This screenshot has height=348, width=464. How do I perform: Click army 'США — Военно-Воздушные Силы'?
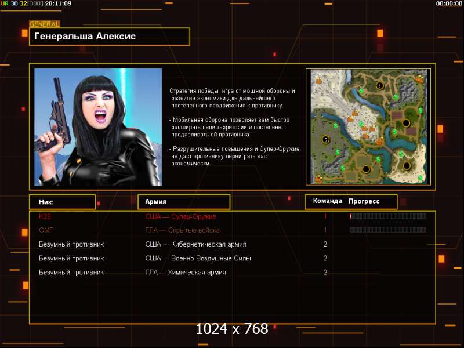pos(198,258)
